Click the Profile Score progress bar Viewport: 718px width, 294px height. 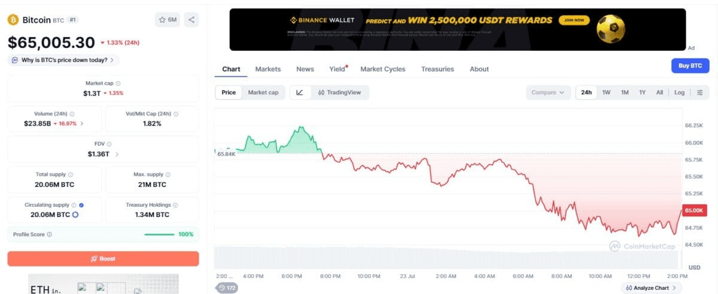[x=159, y=234]
